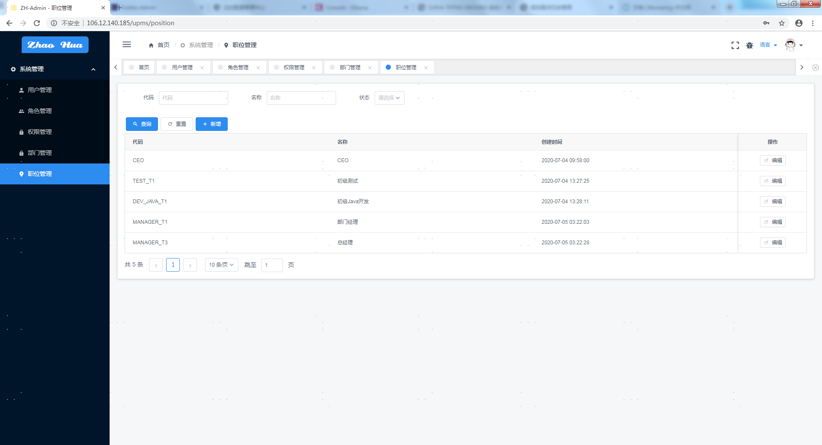Open 角色管理 in the sidebar
The image size is (822, 445).
[55, 111]
